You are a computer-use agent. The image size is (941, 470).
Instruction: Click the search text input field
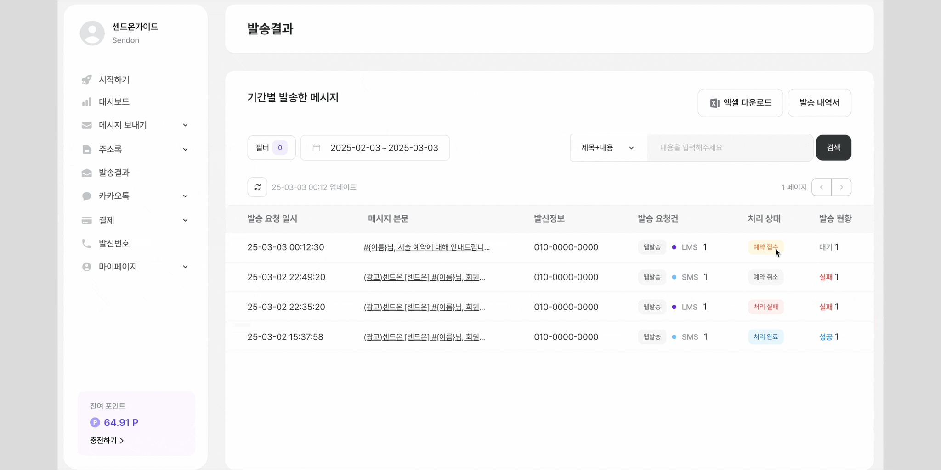(730, 148)
